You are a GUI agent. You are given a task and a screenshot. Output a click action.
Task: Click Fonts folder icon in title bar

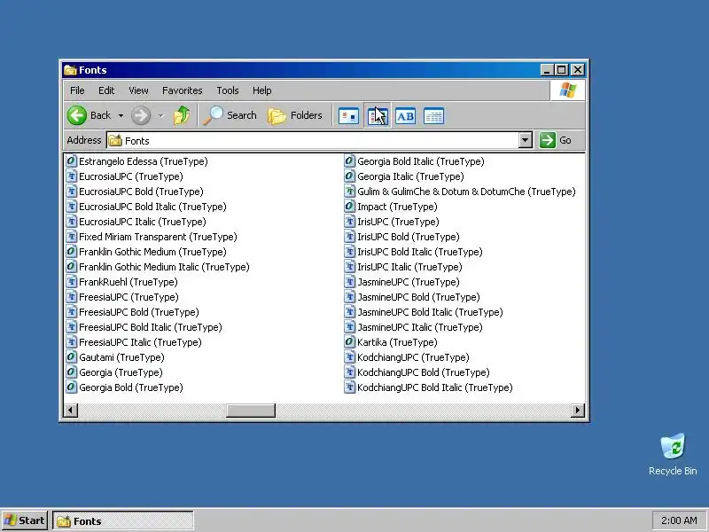(70, 70)
